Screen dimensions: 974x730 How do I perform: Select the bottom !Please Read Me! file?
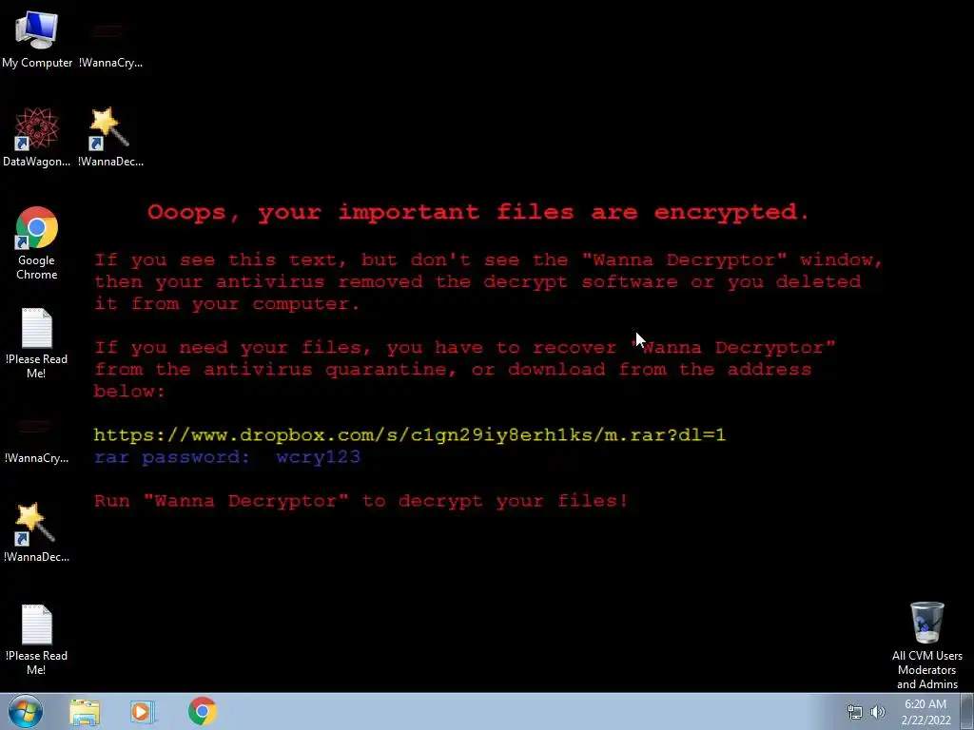click(x=37, y=640)
